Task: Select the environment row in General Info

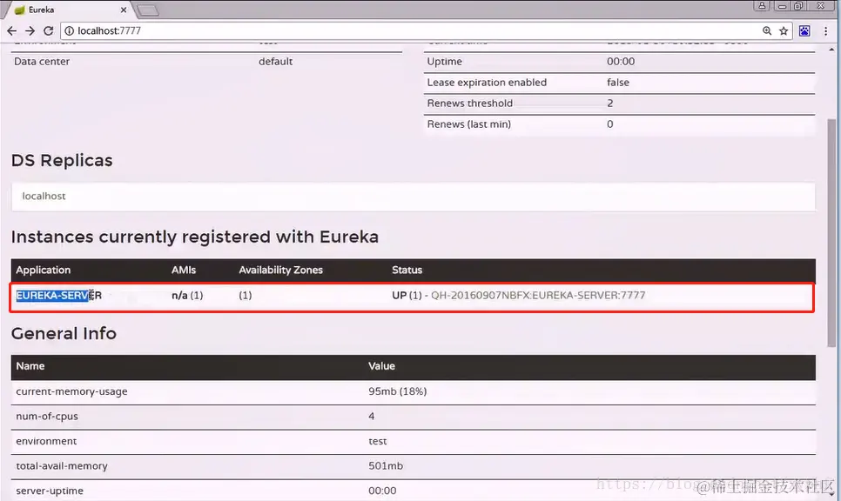Action: click(413, 442)
